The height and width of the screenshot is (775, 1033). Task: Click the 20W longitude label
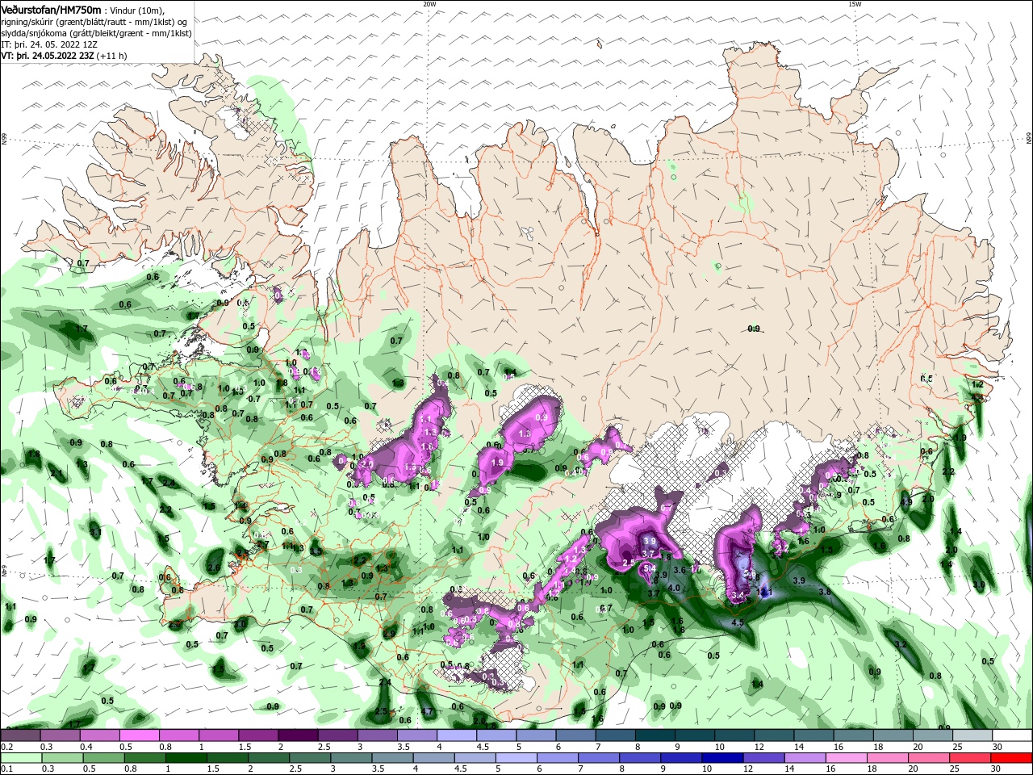point(429,4)
